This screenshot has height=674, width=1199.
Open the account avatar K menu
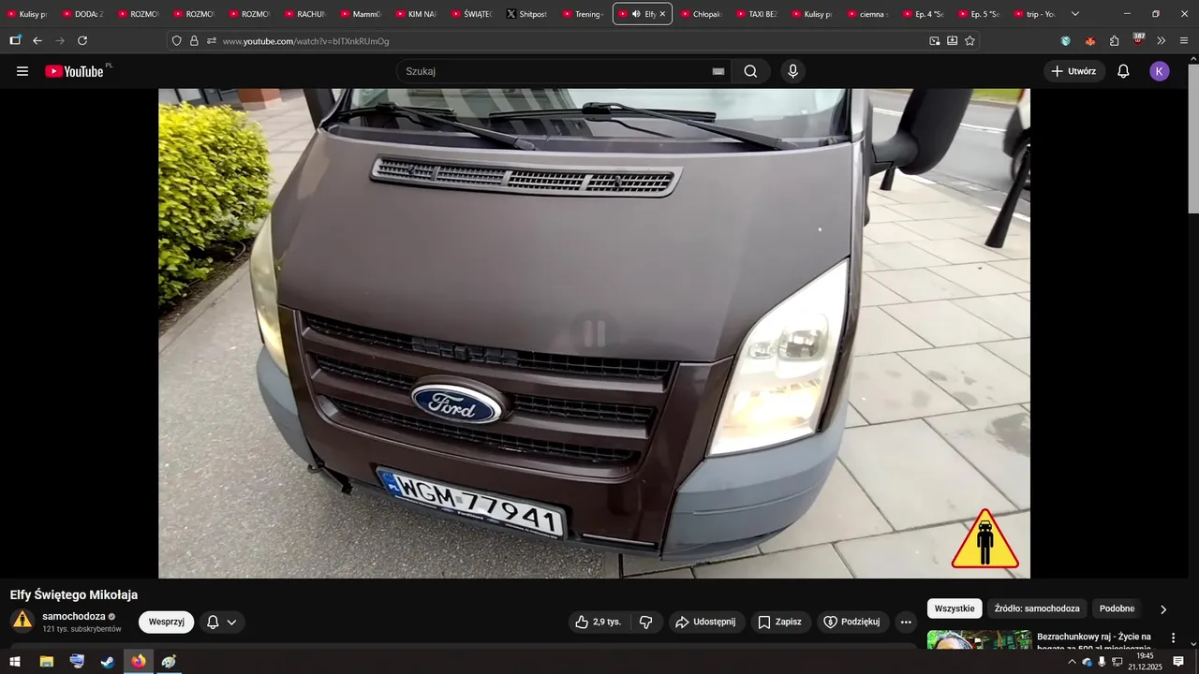tap(1160, 71)
